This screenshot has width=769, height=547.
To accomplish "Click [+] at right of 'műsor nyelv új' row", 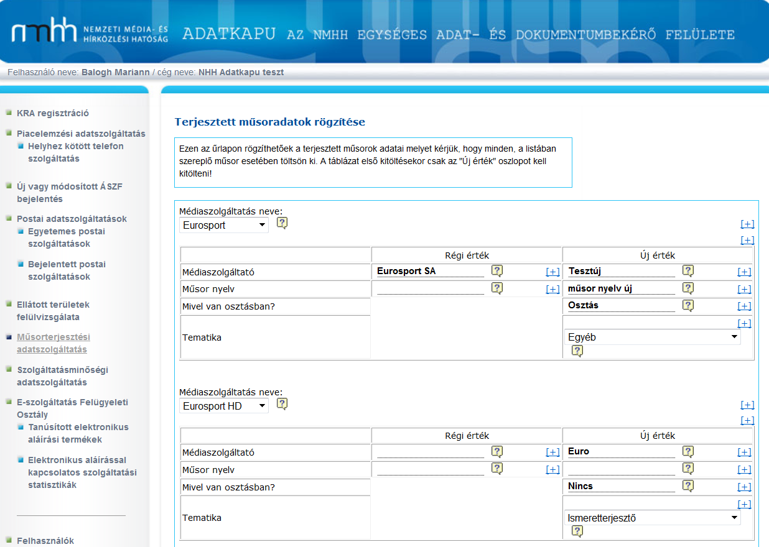I will (744, 289).
